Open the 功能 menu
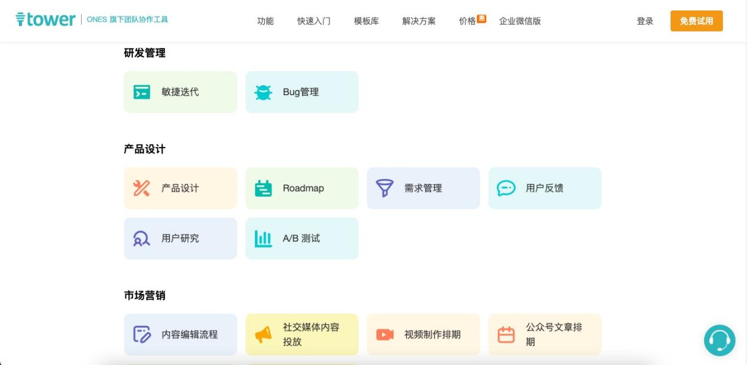This screenshot has height=365, width=747. coord(265,21)
